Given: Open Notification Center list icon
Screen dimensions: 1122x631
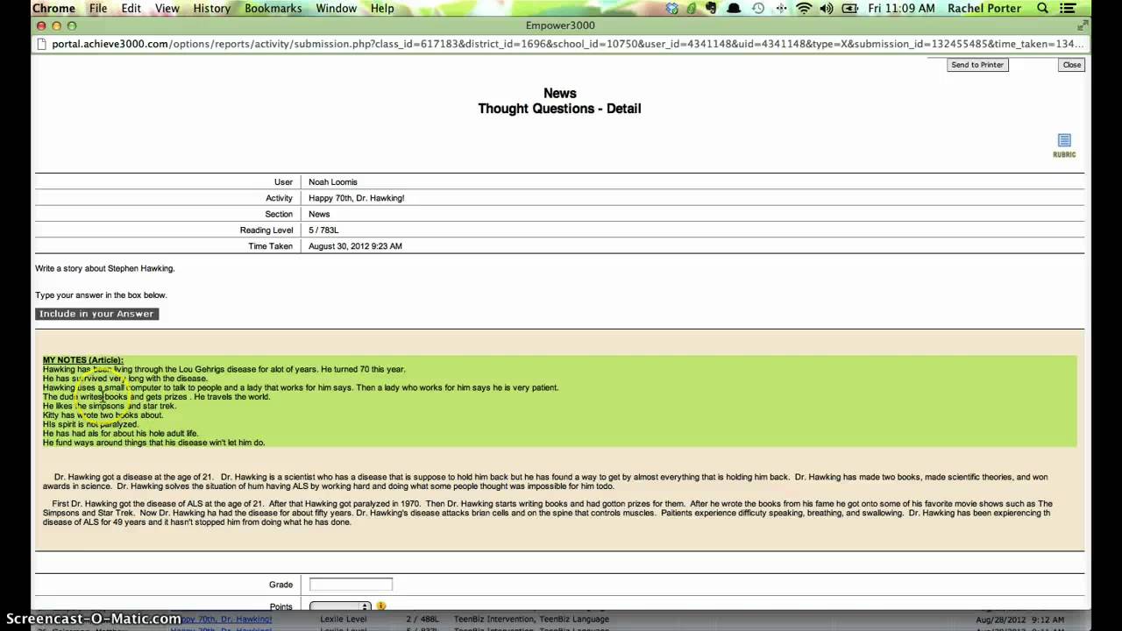Looking at the screenshot, I should click(x=1068, y=8).
